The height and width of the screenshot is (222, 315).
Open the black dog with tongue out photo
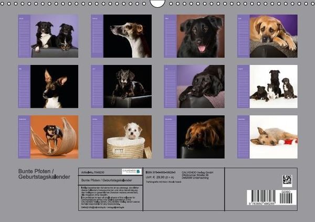click(201, 36)
